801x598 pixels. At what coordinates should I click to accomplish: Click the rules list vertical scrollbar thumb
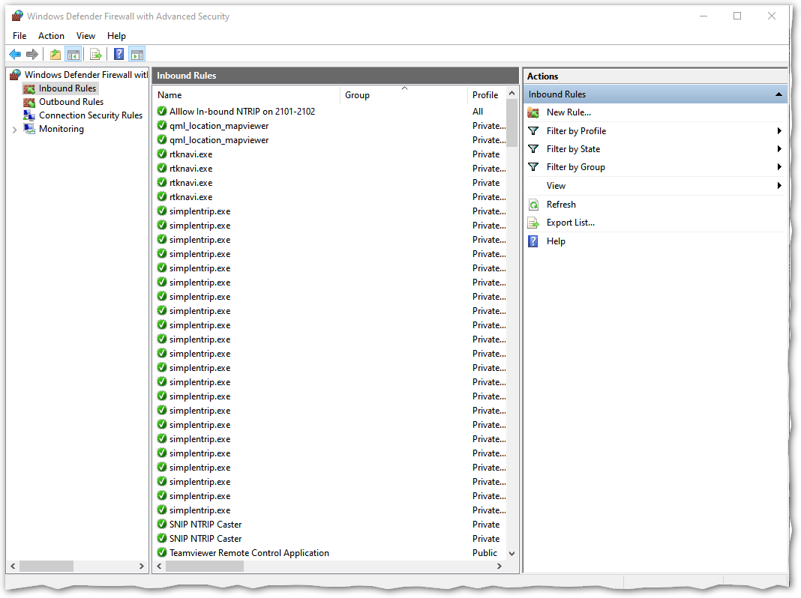click(x=511, y=122)
